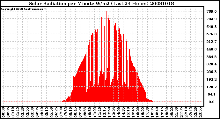The width and height of the screenshot is (220, 119).
Task: Click the x-axis time label 04:40
Action: pyautogui.click(x=42, y=112)
